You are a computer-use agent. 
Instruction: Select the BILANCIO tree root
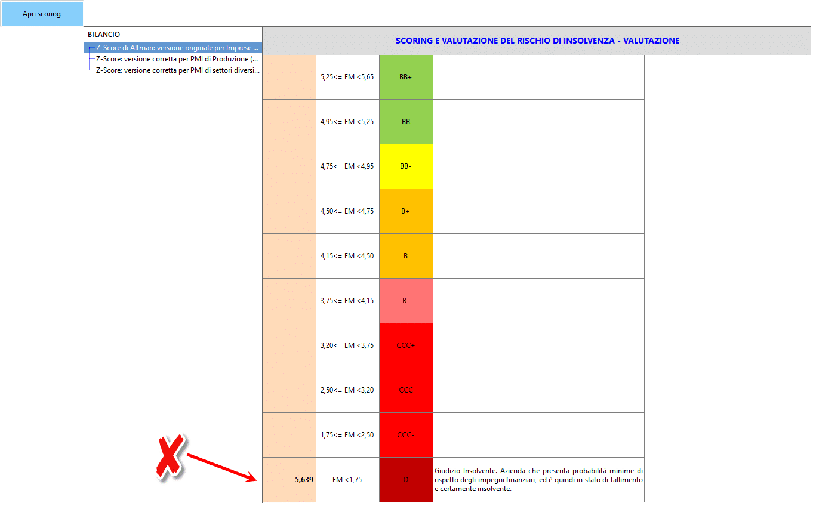pyautogui.click(x=104, y=35)
